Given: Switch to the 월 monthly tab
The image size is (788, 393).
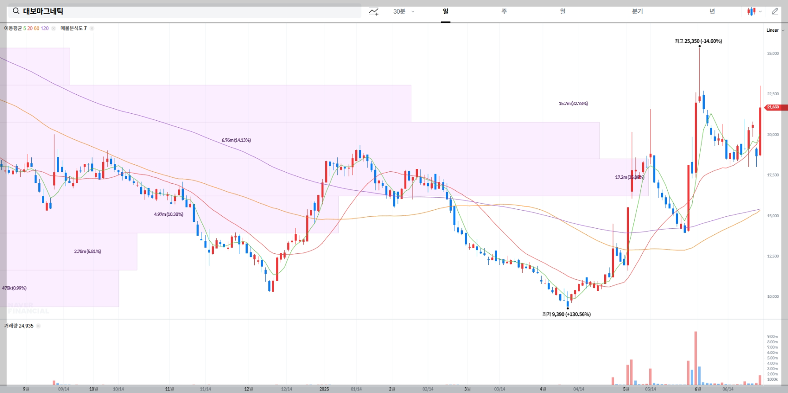Looking at the screenshot, I should coord(563,11).
